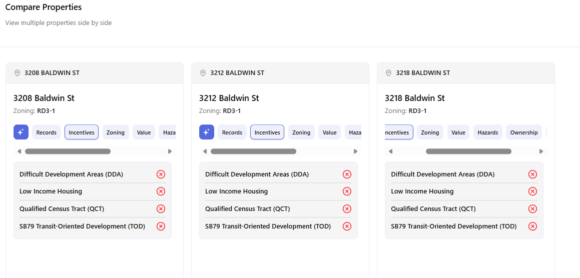The height and width of the screenshot is (278, 580).
Task: Select the Incentives tab for 3212 Baldwin St
Action: pyautogui.click(x=267, y=132)
